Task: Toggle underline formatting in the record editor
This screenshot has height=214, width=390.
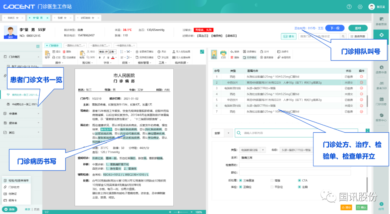Action: point(108,58)
